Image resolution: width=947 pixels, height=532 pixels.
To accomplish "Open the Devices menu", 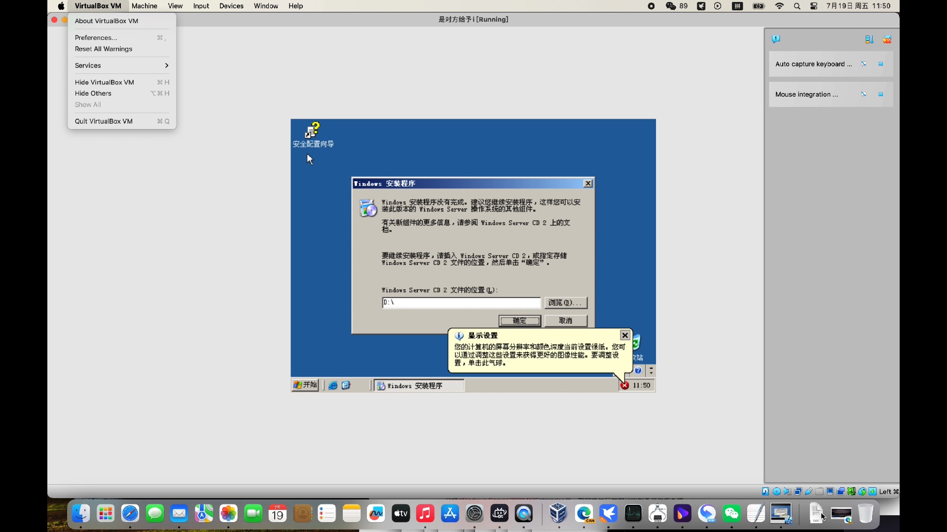I will (231, 6).
